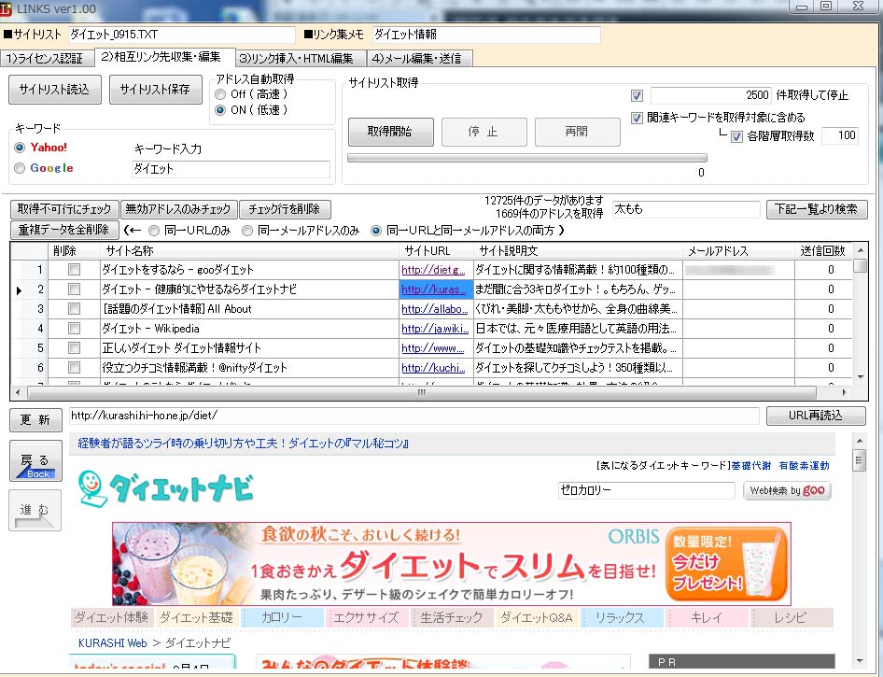Click the 有酸素運動 keyword link
The height and width of the screenshot is (677, 883).
coord(804,466)
